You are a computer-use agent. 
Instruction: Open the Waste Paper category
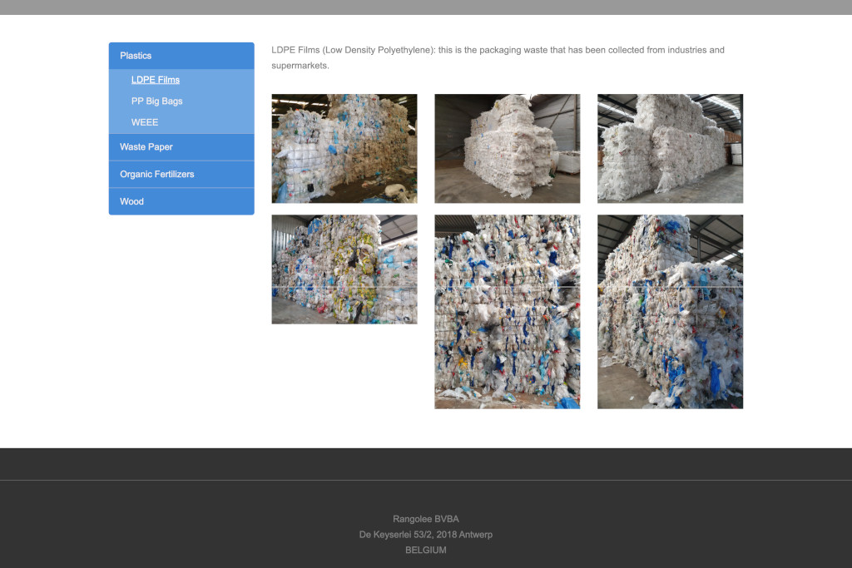[146, 146]
